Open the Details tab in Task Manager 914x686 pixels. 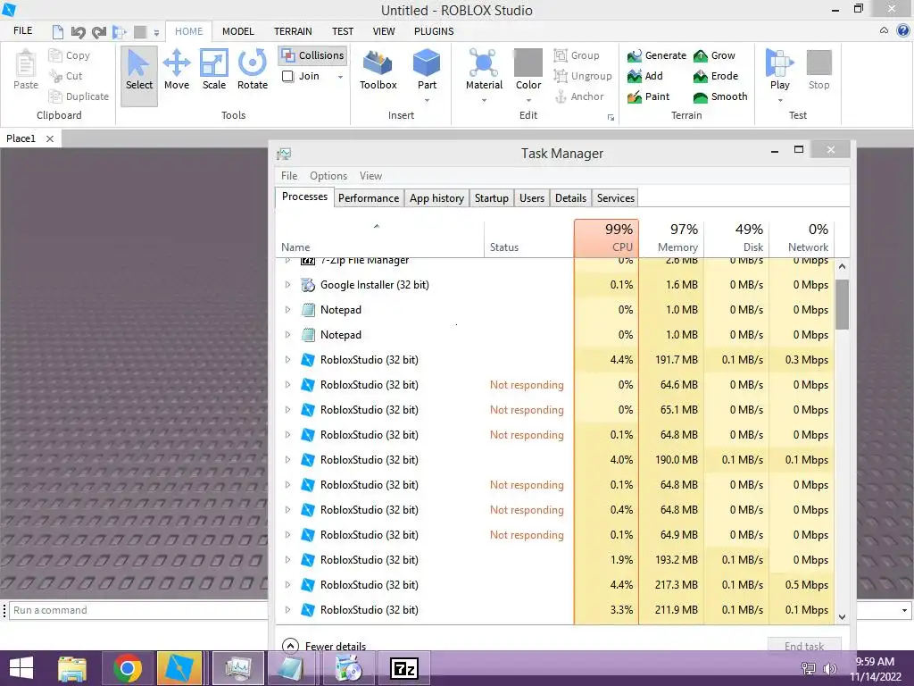tap(570, 198)
